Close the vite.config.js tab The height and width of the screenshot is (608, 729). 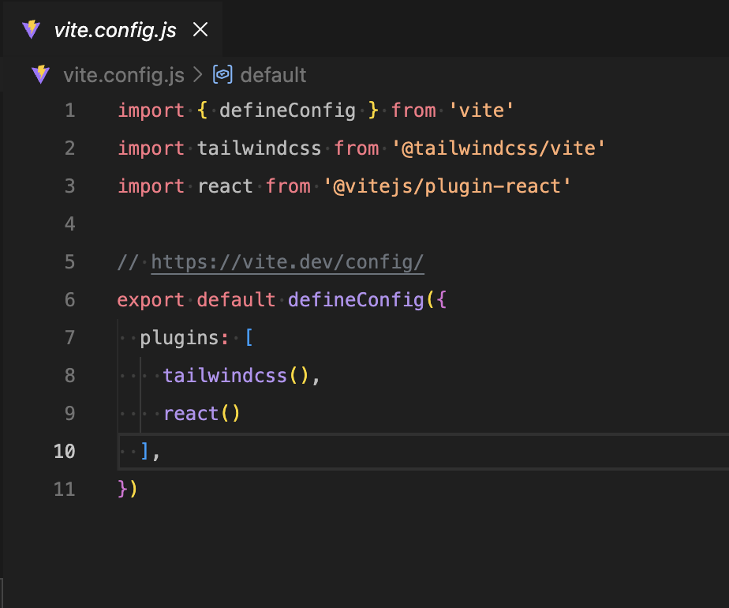[x=200, y=30]
